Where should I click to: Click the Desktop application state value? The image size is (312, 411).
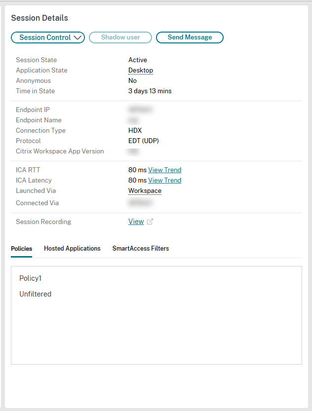tap(141, 71)
